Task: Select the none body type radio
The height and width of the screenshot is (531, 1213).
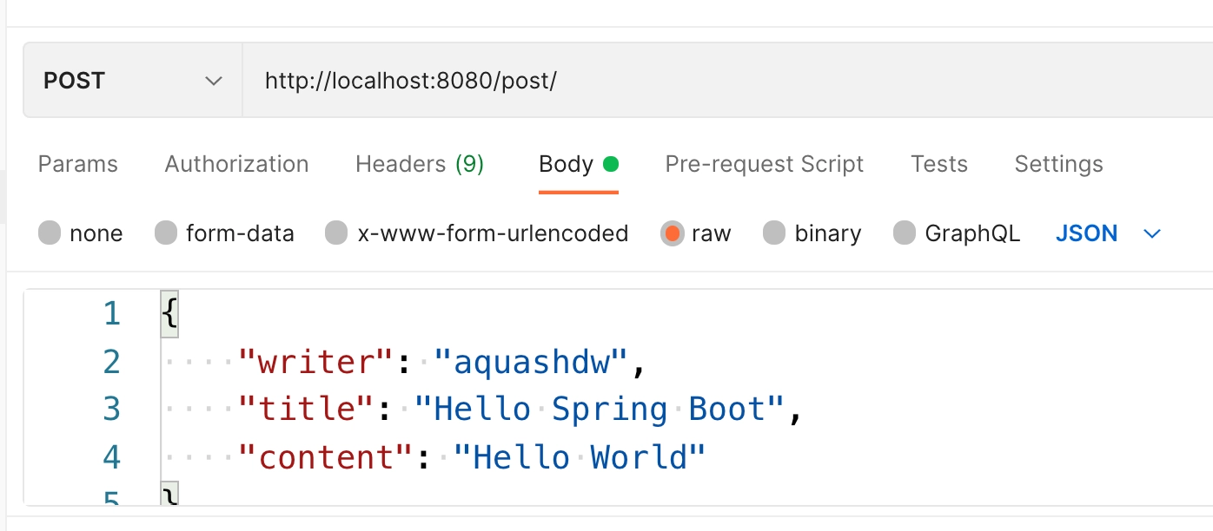Action: tap(50, 233)
